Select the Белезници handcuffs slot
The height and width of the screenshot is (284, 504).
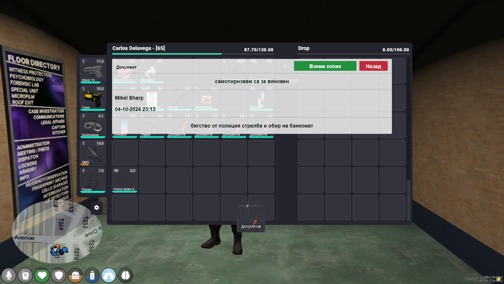pos(93,125)
